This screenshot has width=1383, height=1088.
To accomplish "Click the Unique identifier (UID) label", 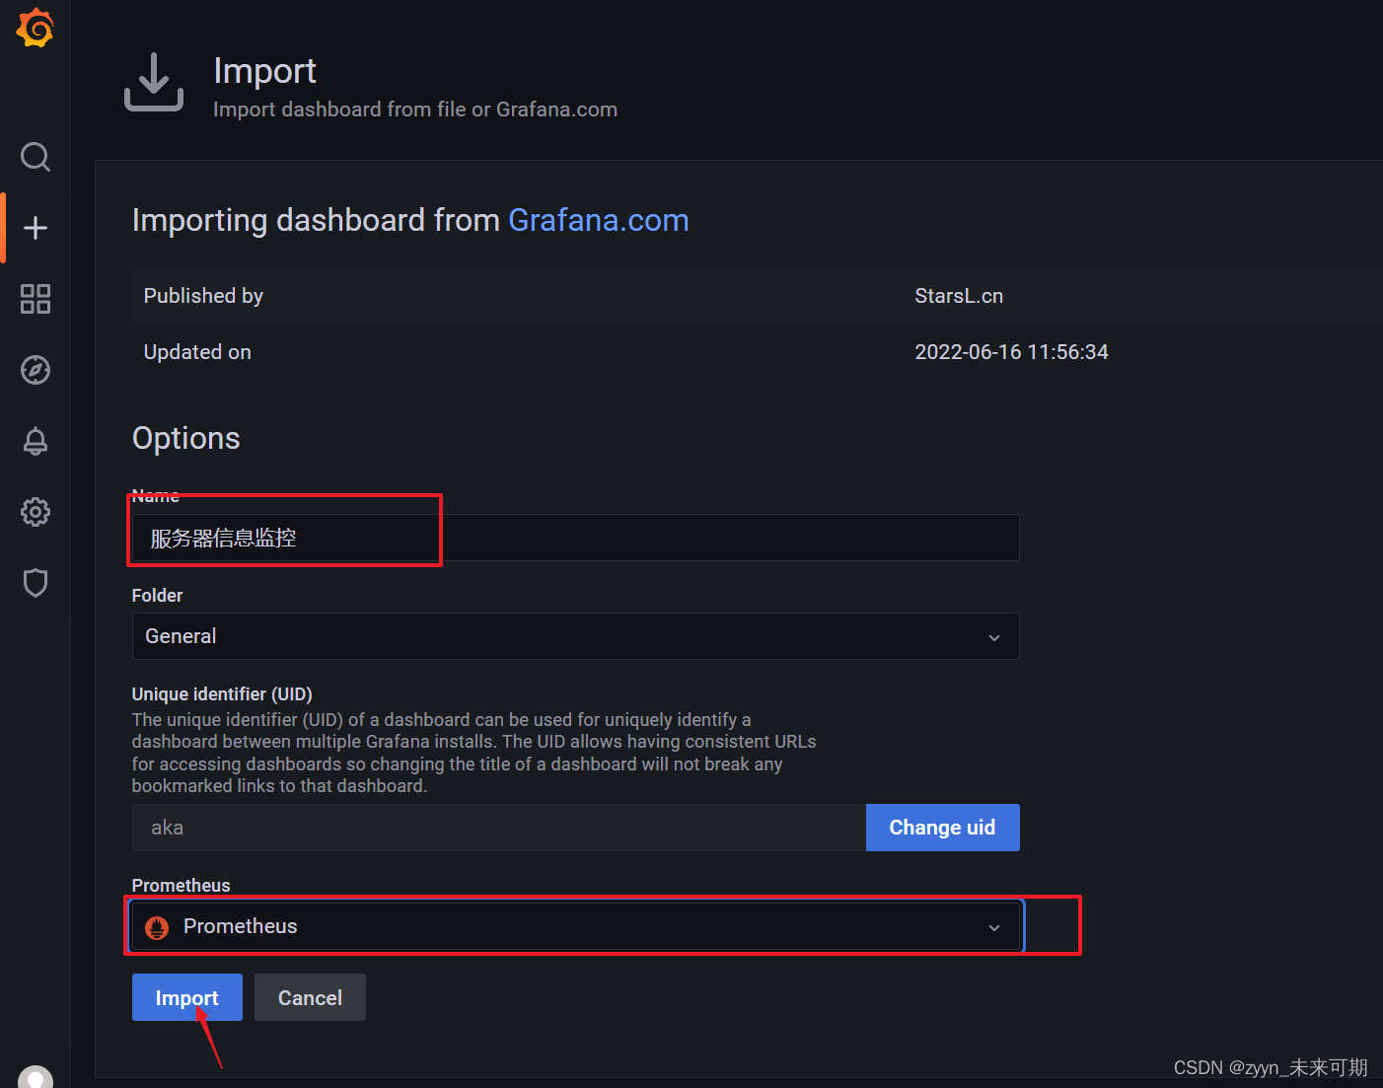I will (222, 694).
